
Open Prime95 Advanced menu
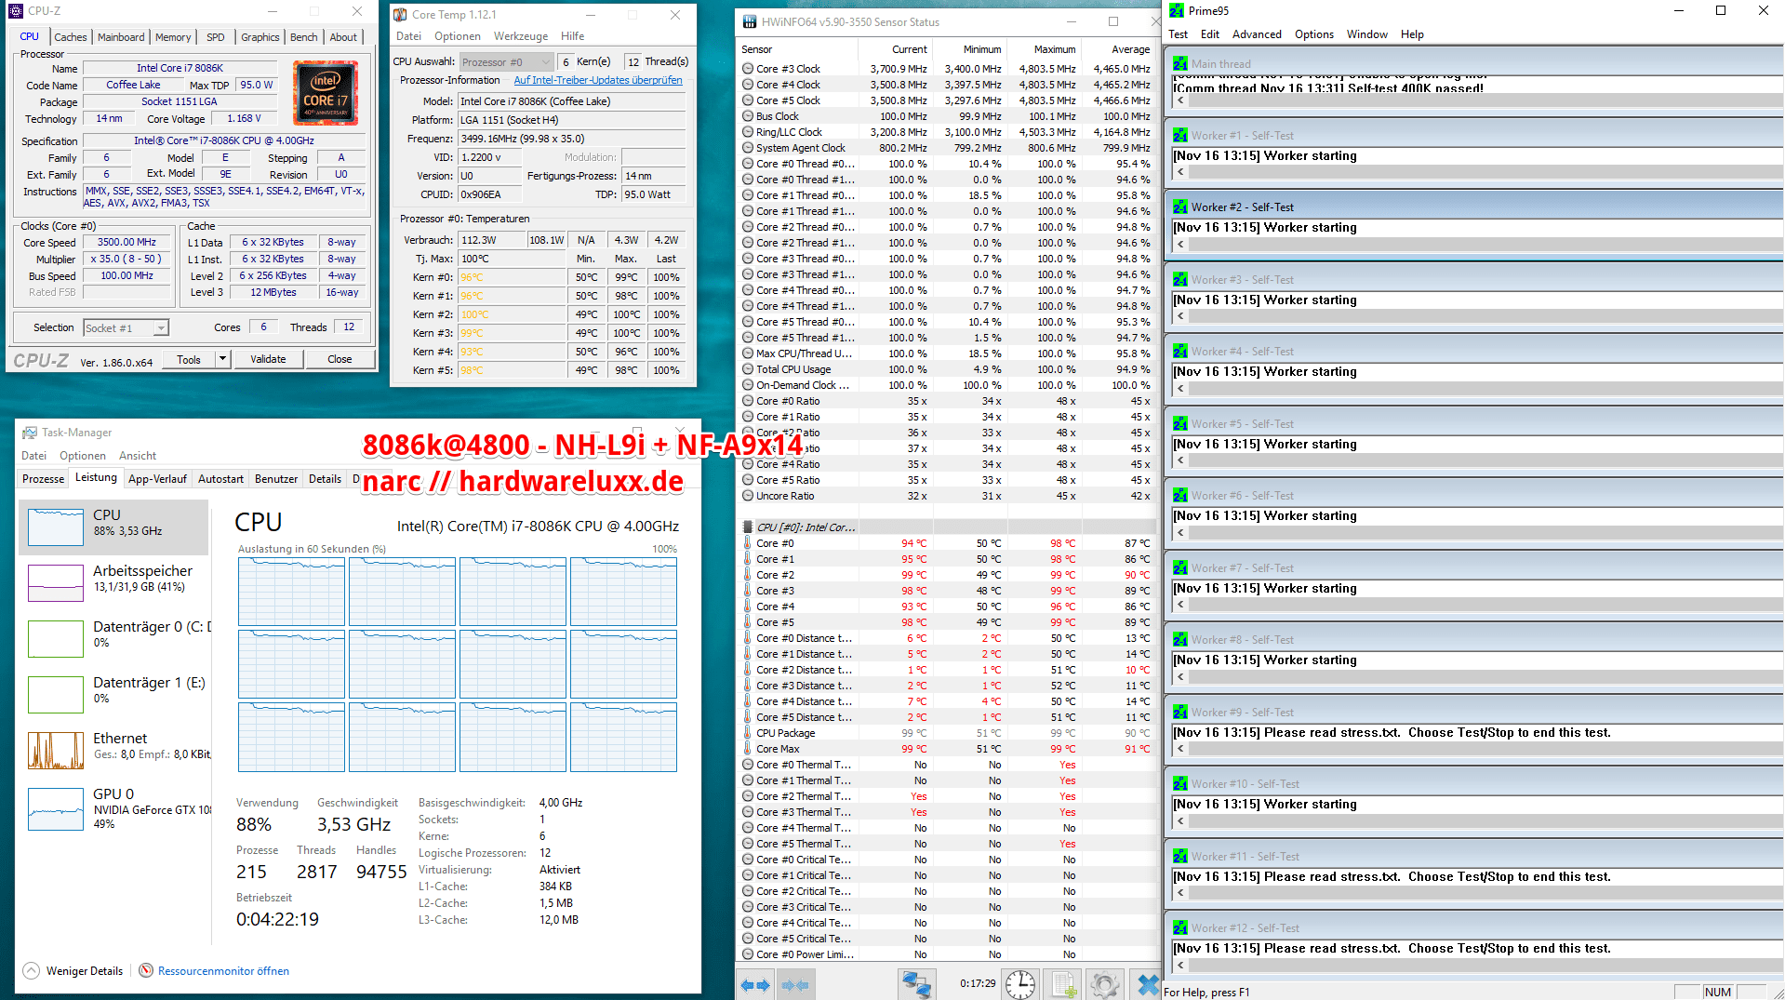pyautogui.click(x=1257, y=34)
